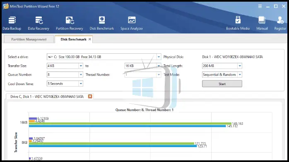Click the 16KB axis label
Screen dimensions: 289x162
coord(24,122)
